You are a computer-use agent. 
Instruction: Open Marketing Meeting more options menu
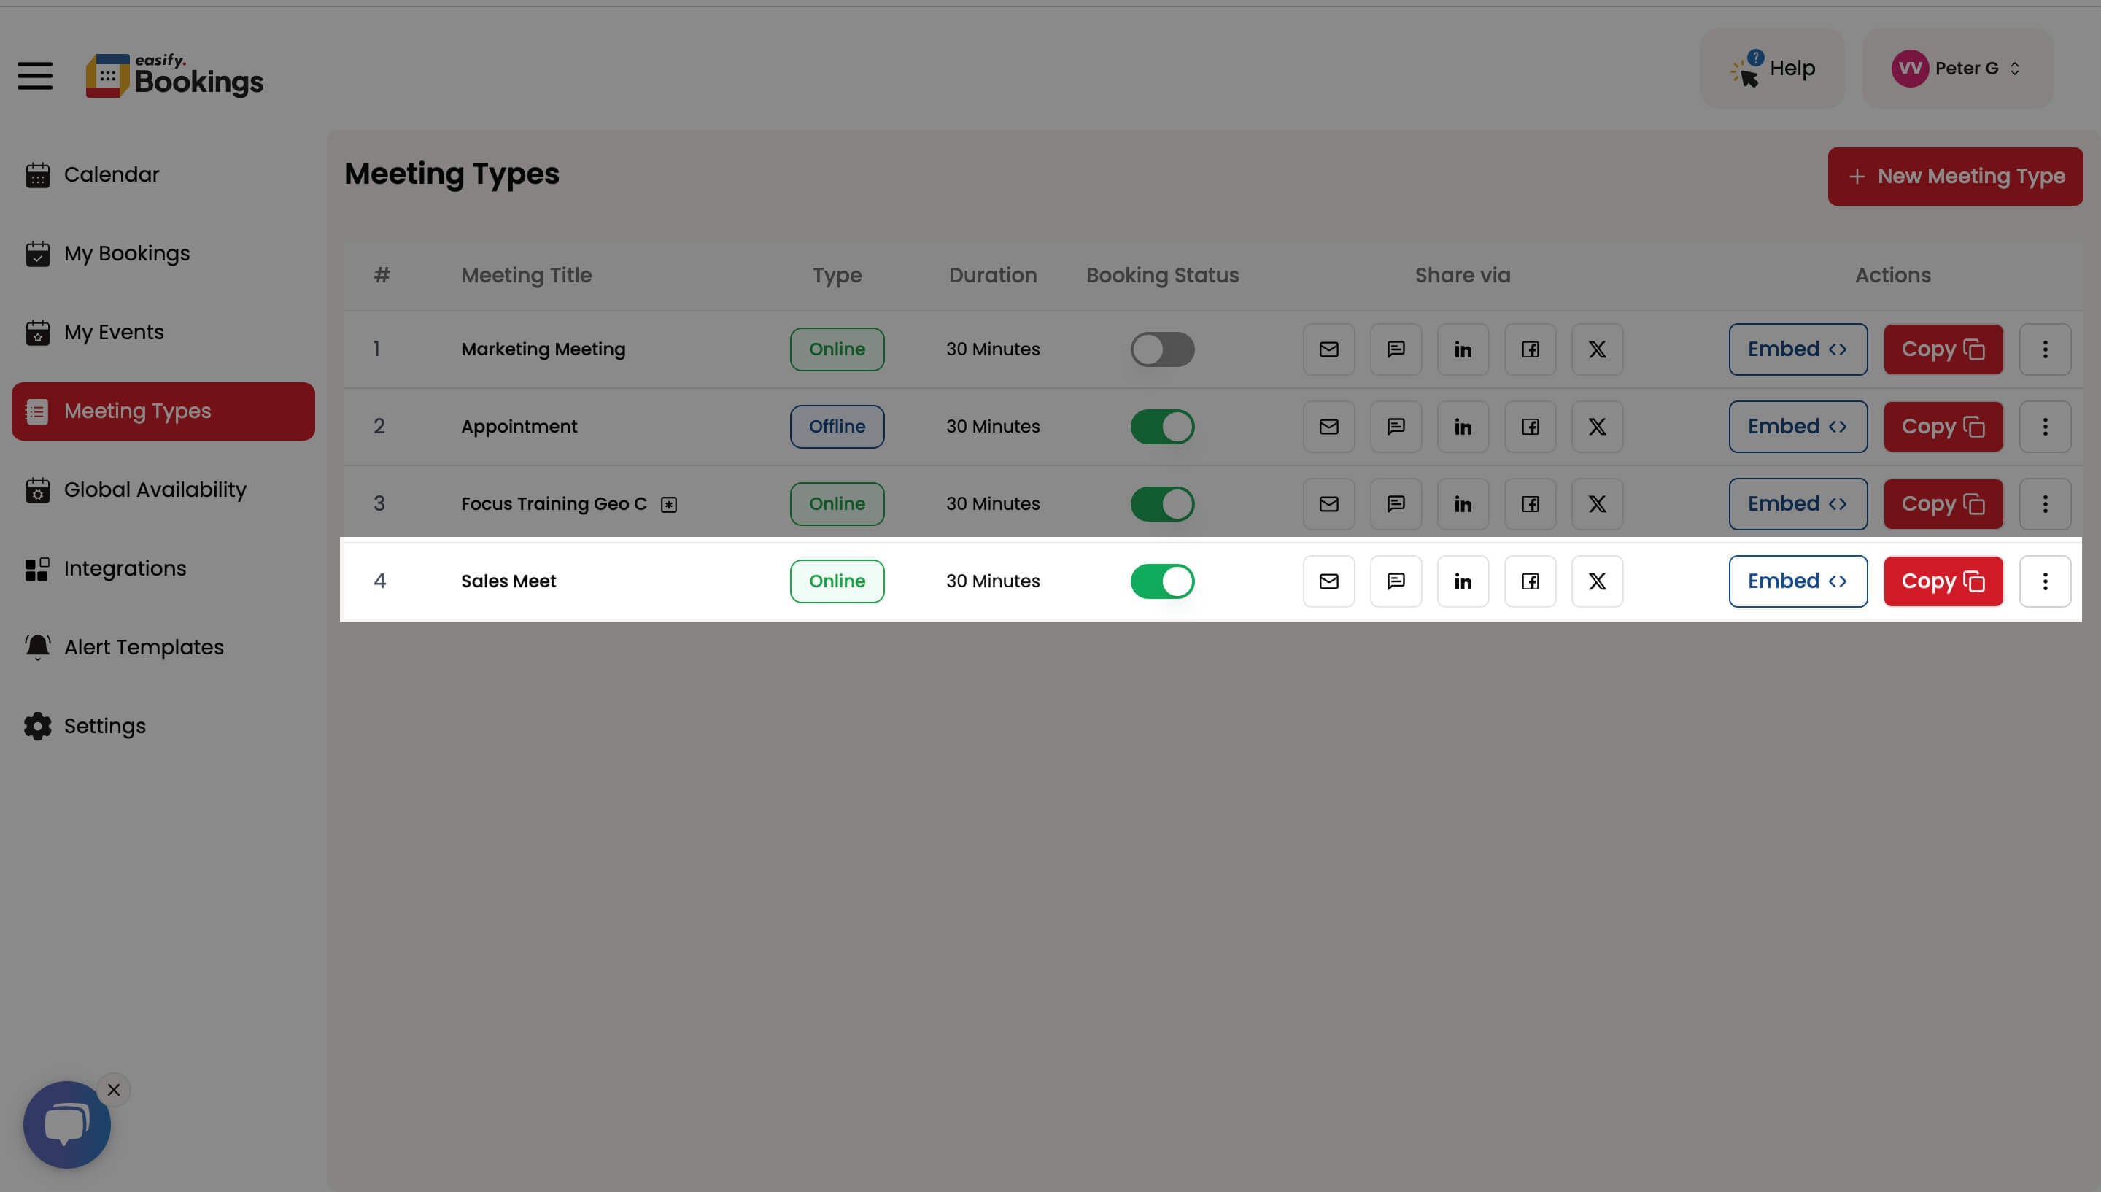pos(2045,349)
